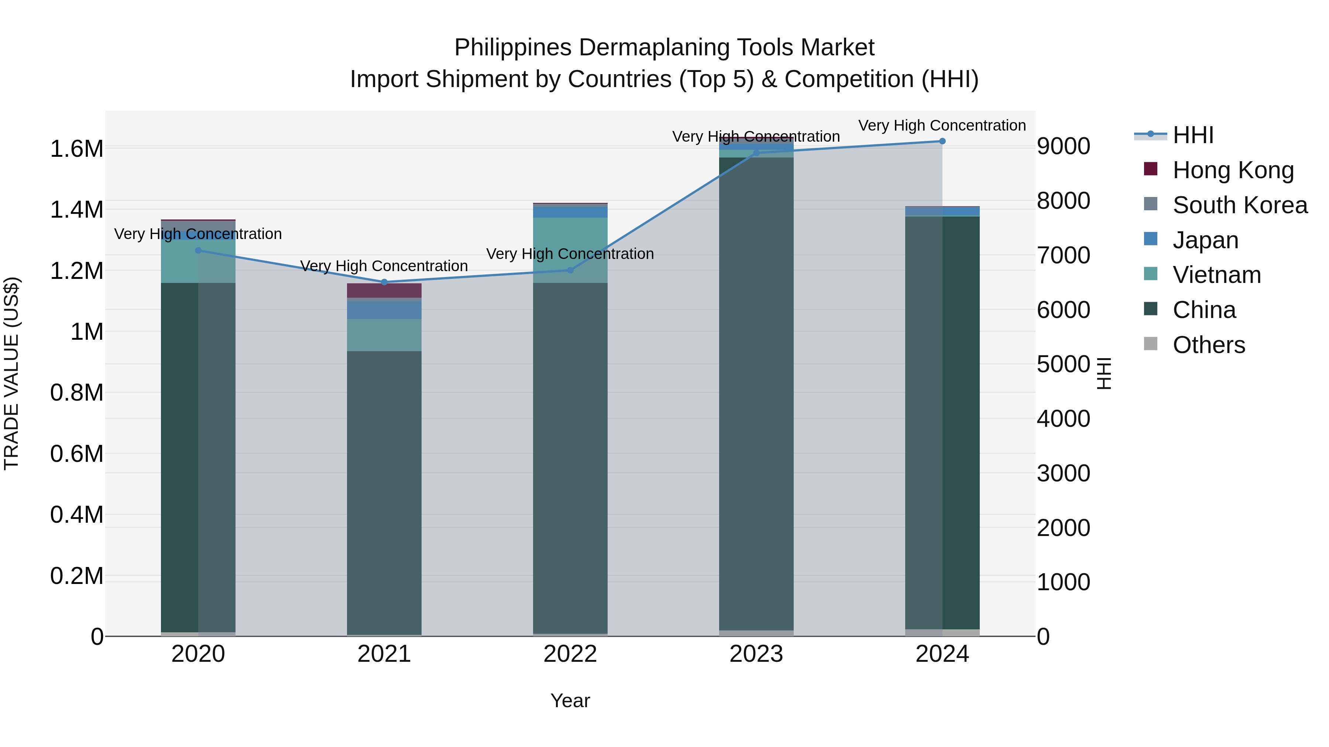Click the 1.4M trade value tick label
Screen dimensions: 1329x747
[x=77, y=210]
